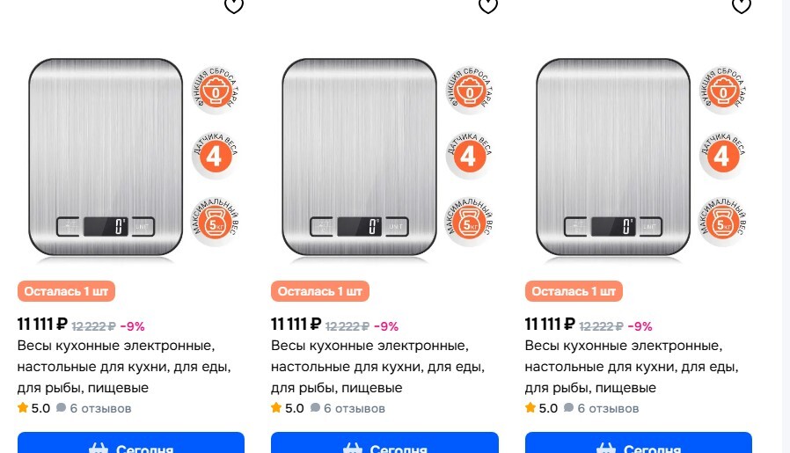Add first scale to favorites with heart icon

coord(234,5)
